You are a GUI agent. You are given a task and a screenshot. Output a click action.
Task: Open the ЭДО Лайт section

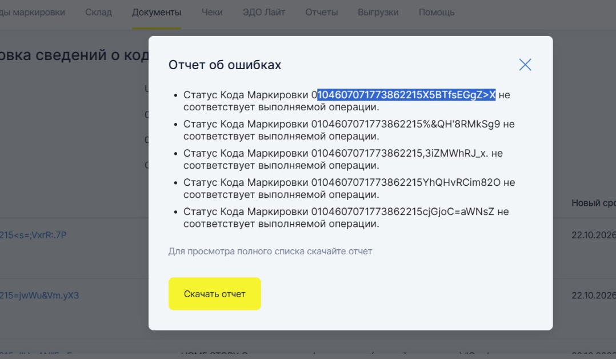coord(264,12)
